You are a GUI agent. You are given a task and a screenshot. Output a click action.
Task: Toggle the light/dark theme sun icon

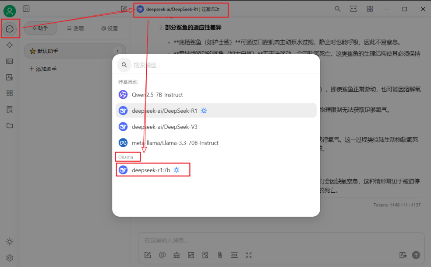coord(10,242)
